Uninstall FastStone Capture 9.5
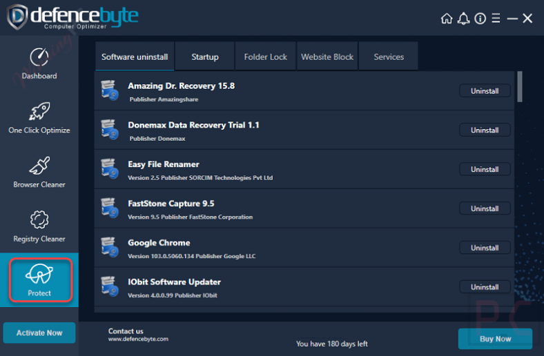The image size is (544, 356). [x=485, y=208]
